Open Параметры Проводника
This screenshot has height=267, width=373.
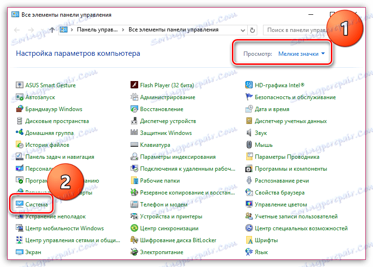pyautogui.click(x=287, y=157)
